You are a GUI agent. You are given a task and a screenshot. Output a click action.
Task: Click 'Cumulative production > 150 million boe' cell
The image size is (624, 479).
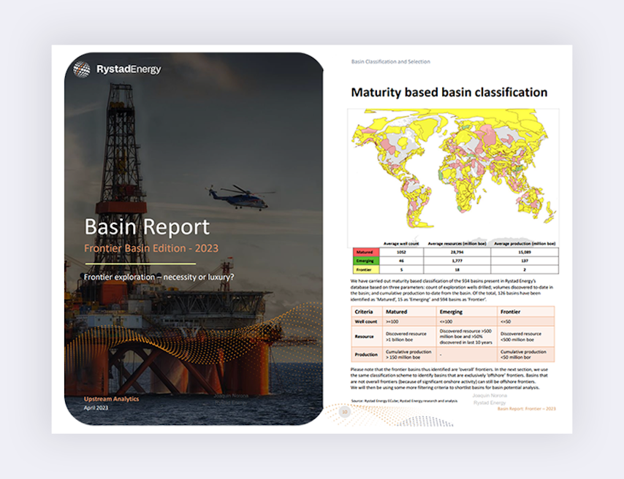coord(408,354)
